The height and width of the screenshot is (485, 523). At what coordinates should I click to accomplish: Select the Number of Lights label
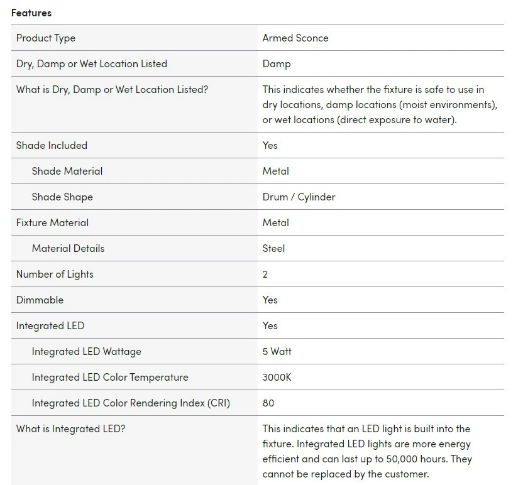[x=55, y=274]
